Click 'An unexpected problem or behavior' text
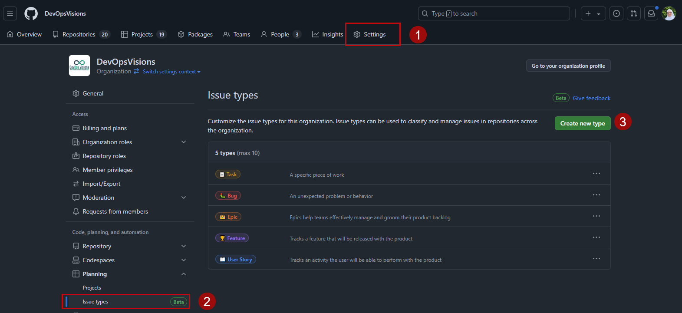682x313 pixels. pos(331,196)
